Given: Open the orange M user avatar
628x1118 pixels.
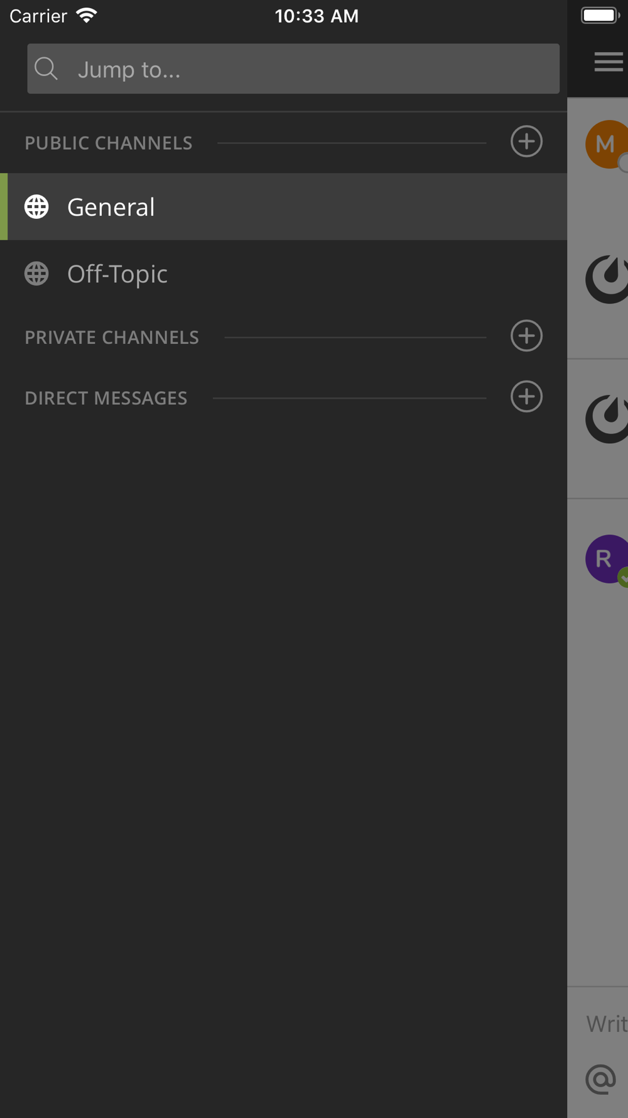Looking at the screenshot, I should 607,144.
